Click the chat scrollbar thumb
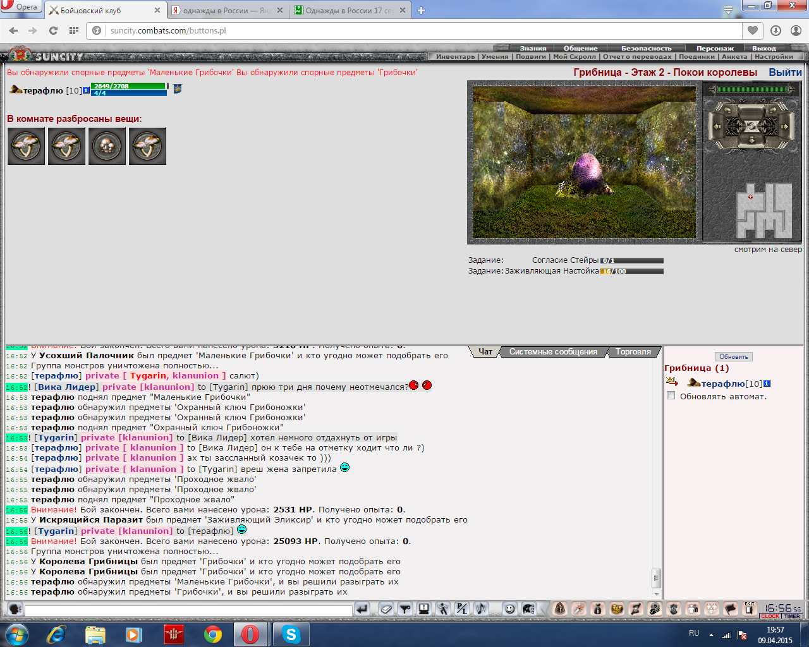This screenshot has width=809, height=647. pyautogui.click(x=657, y=577)
